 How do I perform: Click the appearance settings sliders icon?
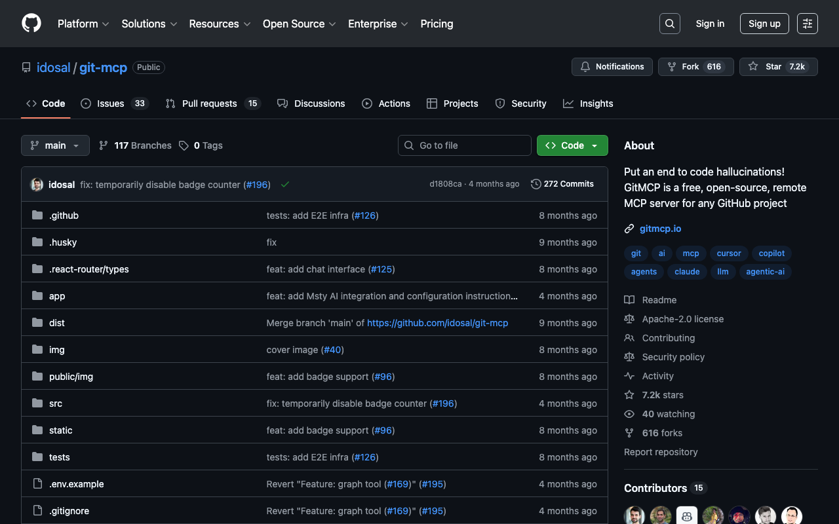tap(808, 24)
